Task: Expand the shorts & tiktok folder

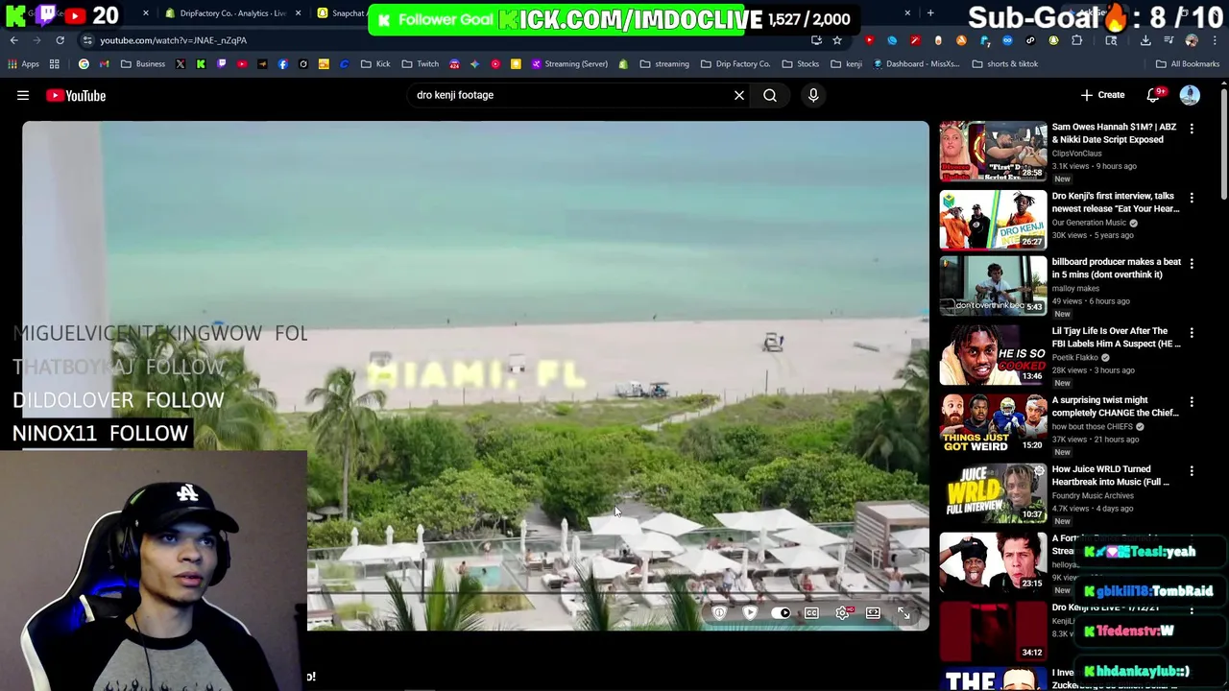Action: tap(1005, 64)
